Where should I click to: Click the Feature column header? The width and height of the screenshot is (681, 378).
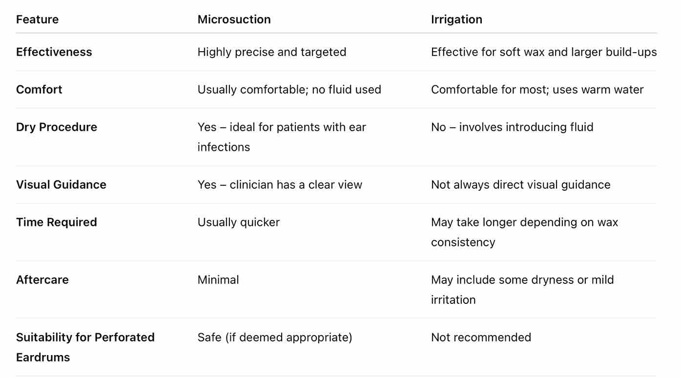[37, 20]
